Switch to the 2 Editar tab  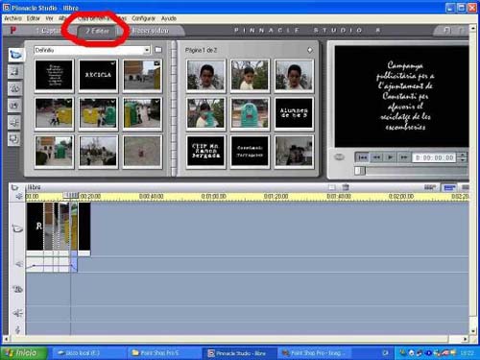point(98,31)
